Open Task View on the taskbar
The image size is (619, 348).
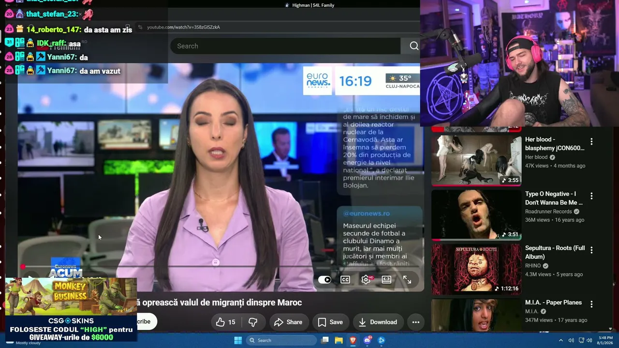[325, 340]
